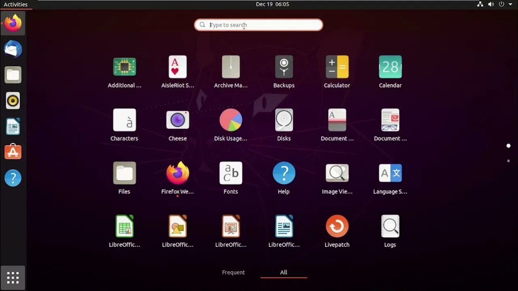
Task: Launch Disk Usage Analyzer pie chart icon
Action: click(x=231, y=120)
